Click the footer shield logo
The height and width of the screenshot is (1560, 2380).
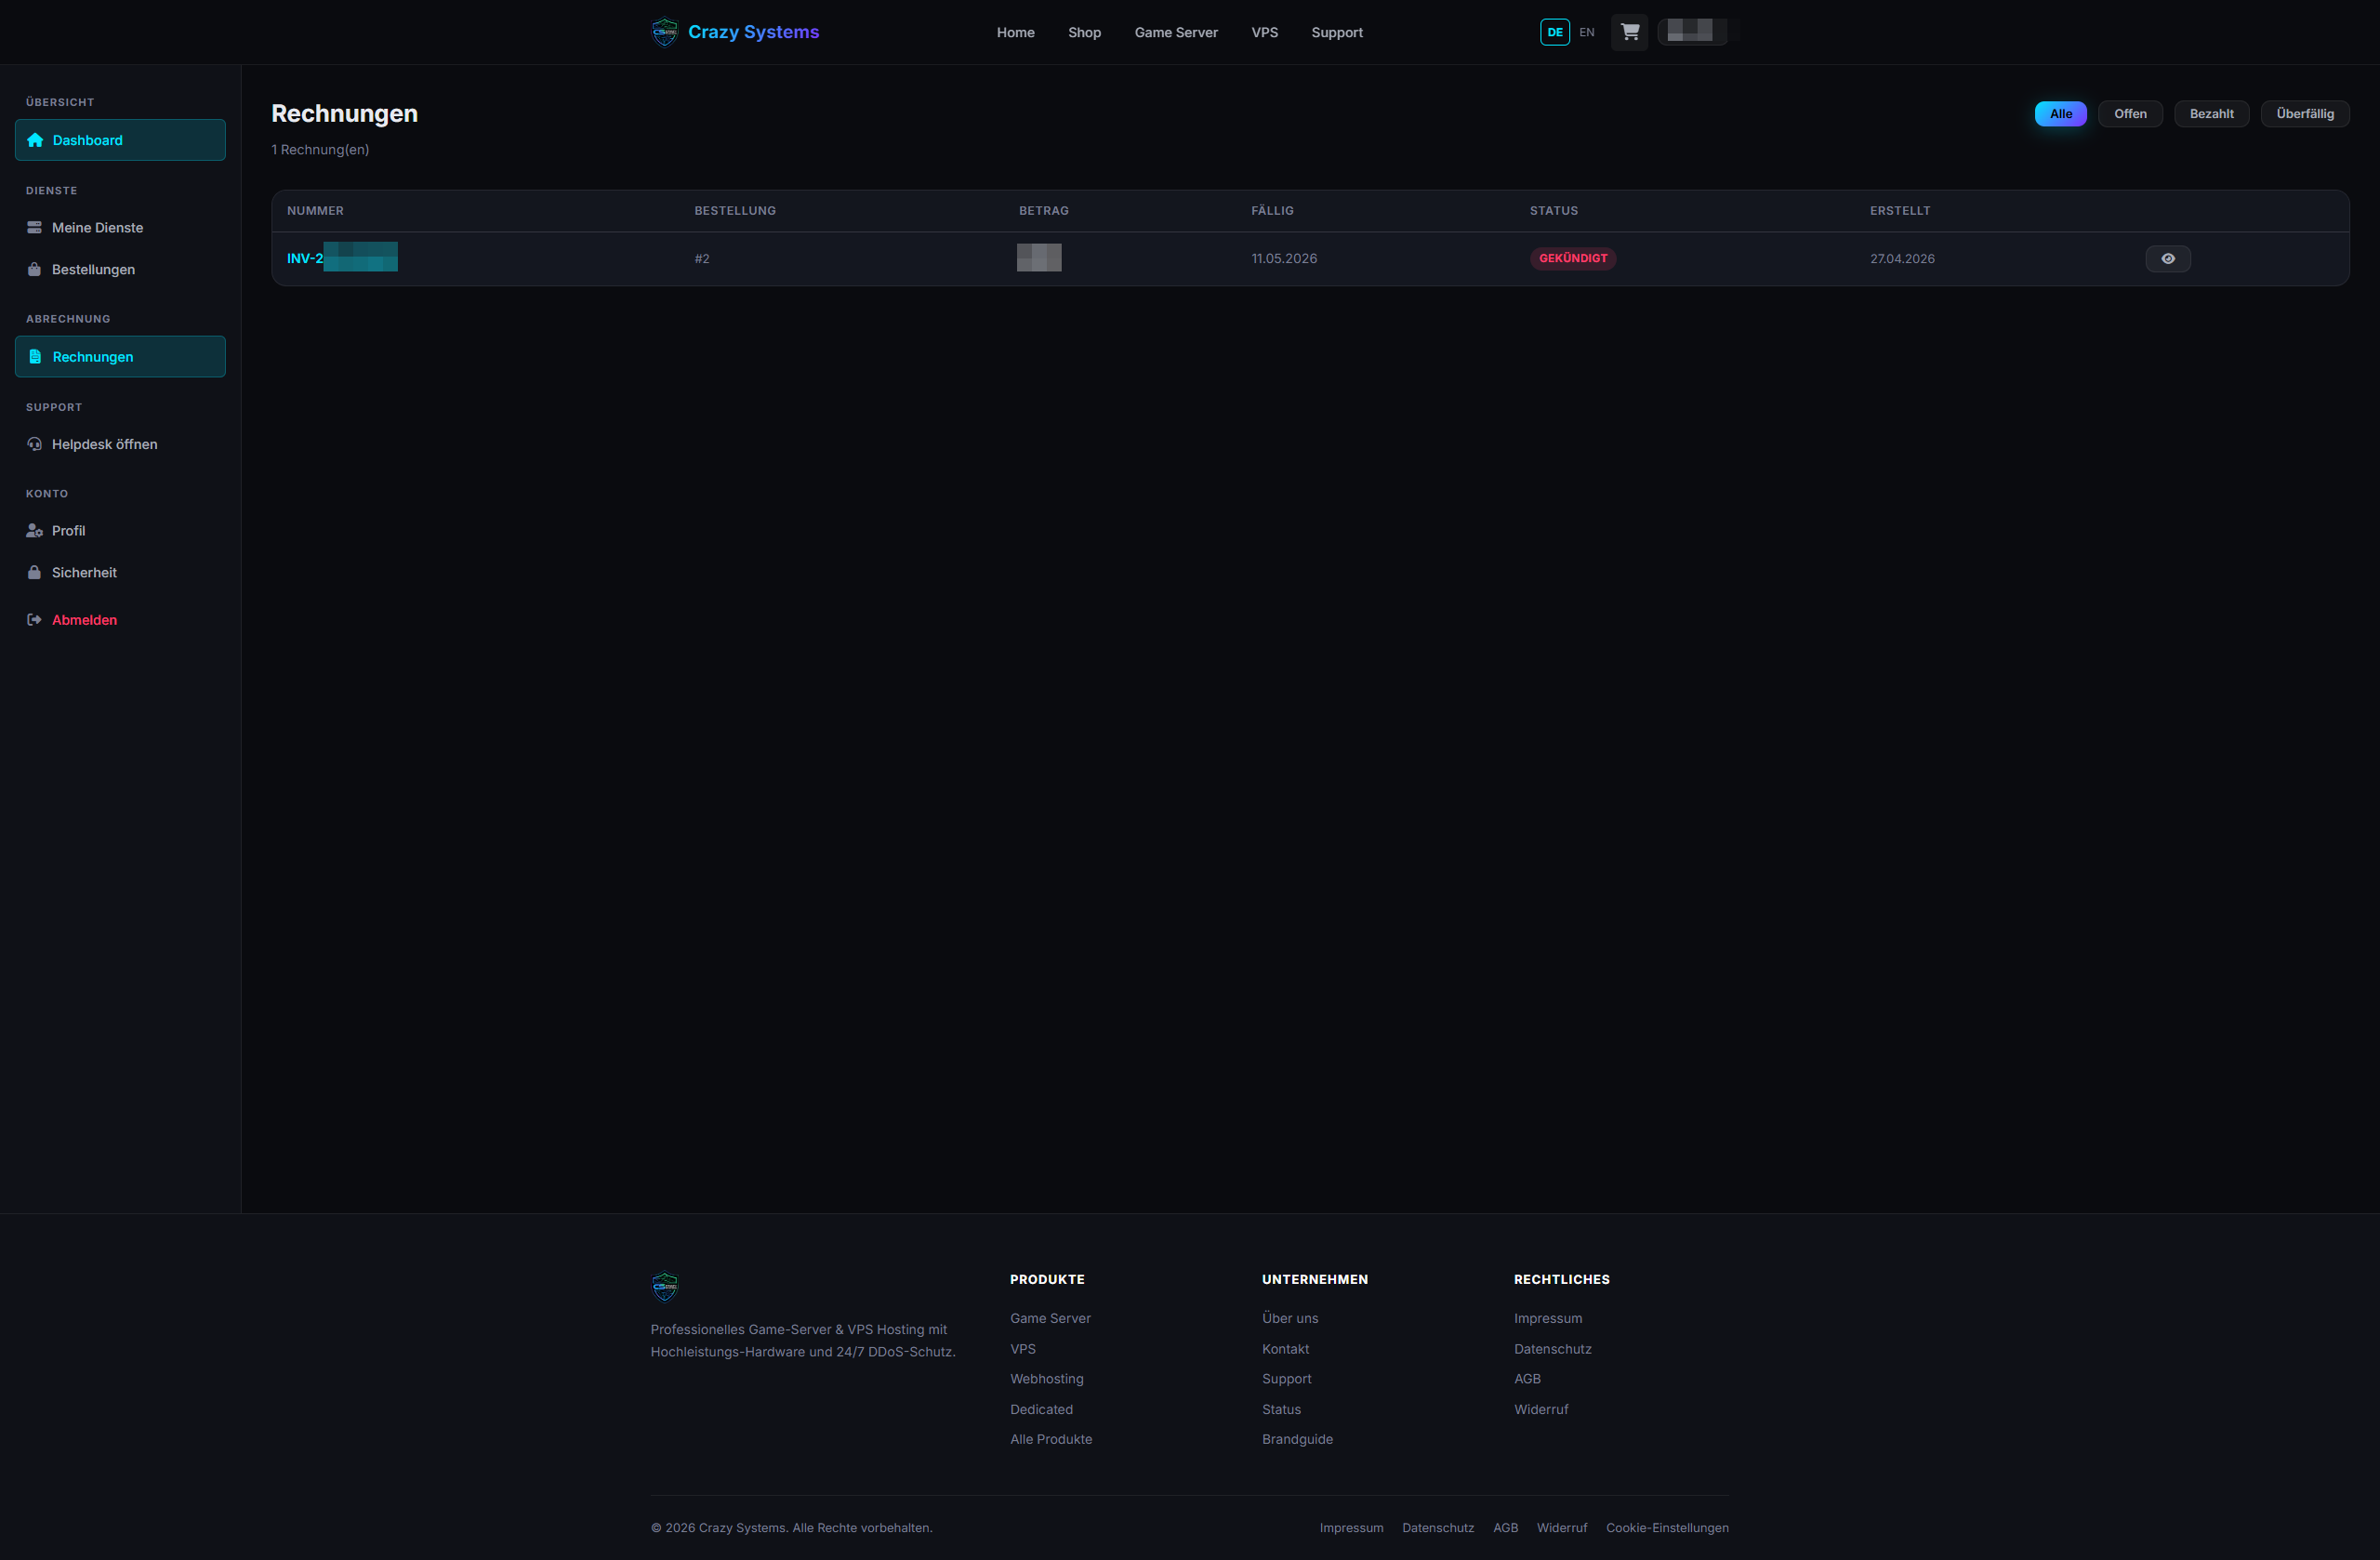pos(664,1287)
